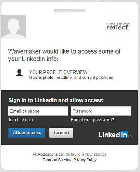Click the registered trademark symbol beside LinkedIn logo
This screenshot has width=140, height=172.
tap(129, 136)
